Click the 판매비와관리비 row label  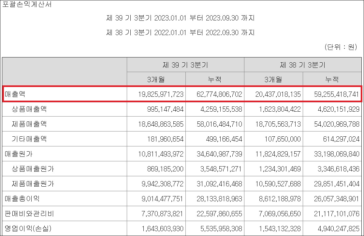[29, 214]
